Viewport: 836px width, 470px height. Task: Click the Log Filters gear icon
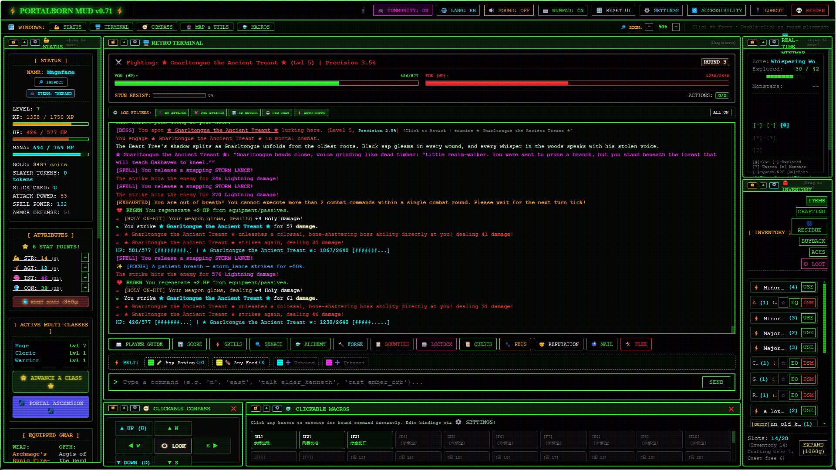pos(115,113)
